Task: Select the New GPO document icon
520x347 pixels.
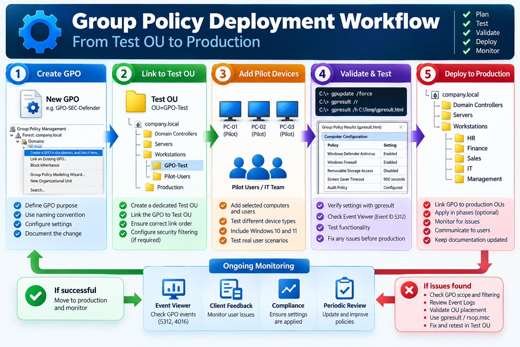Action: point(31,104)
